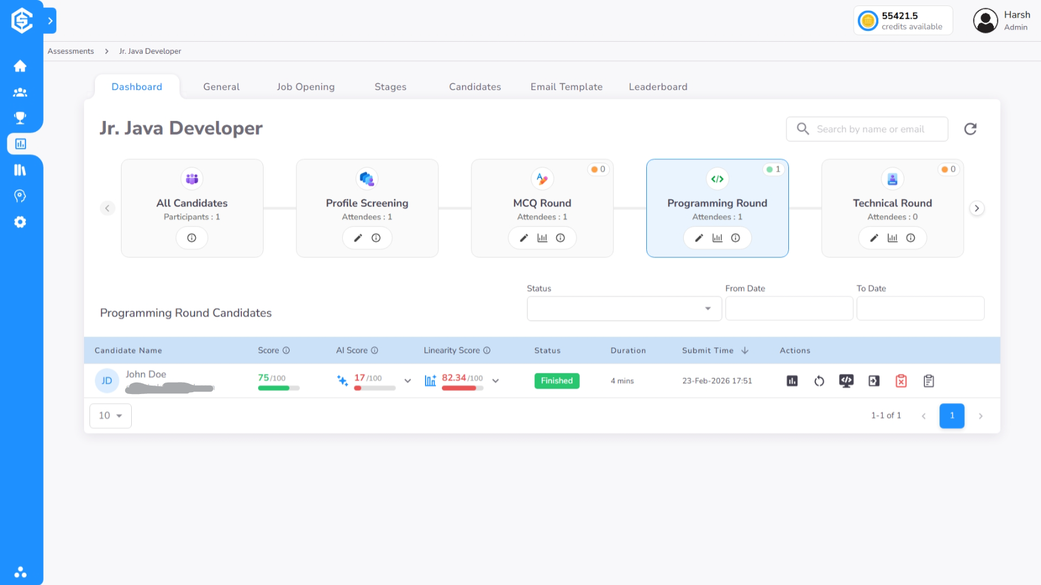Delete candidate result via red clipboard icon

(901, 381)
